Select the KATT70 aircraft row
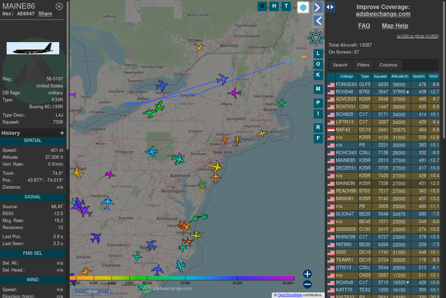446x298 pixels. (x=383, y=290)
